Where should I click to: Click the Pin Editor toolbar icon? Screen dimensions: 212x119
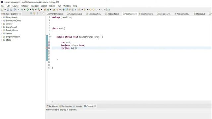tap(108, 10)
